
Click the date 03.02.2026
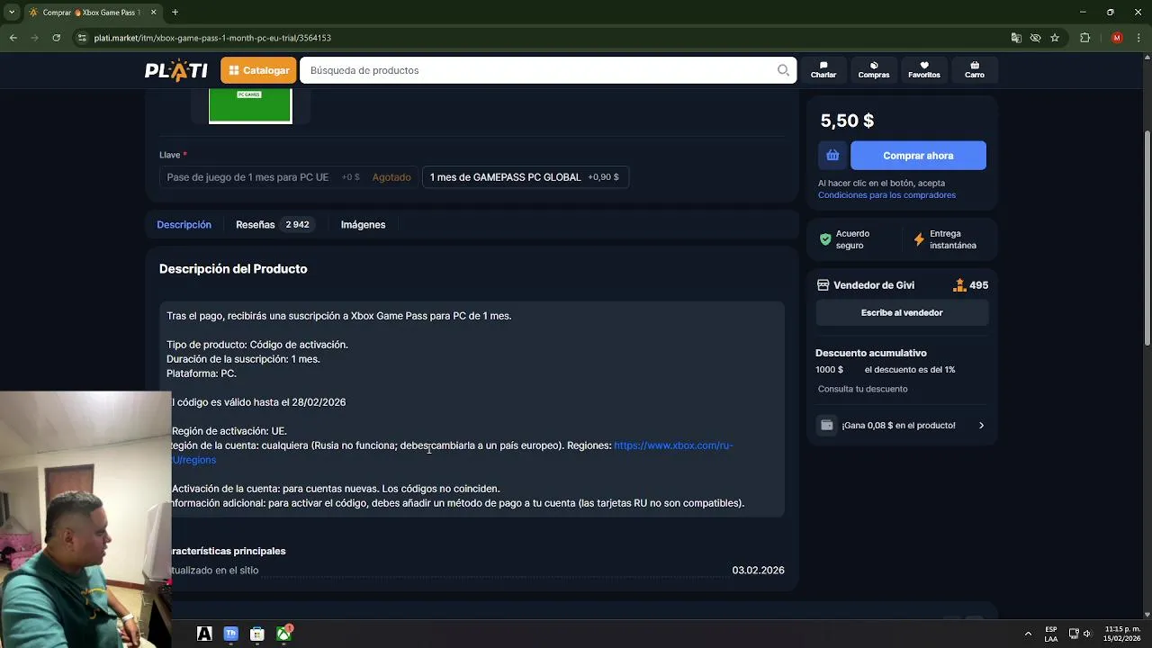[x=758, y=571]
